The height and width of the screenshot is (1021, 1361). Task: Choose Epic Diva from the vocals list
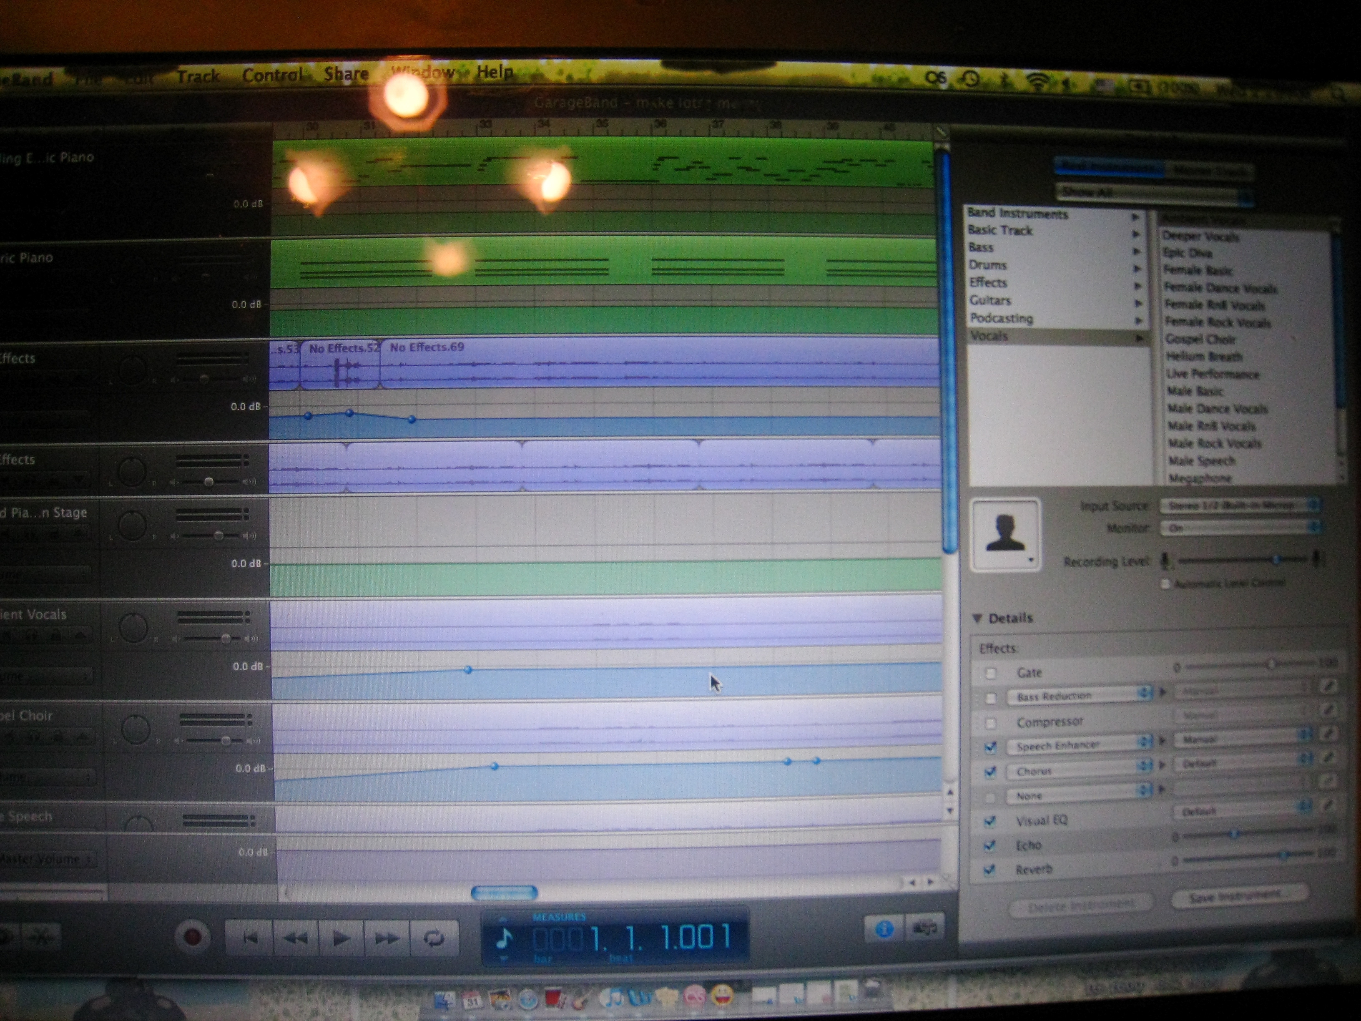click(1188, 253)
